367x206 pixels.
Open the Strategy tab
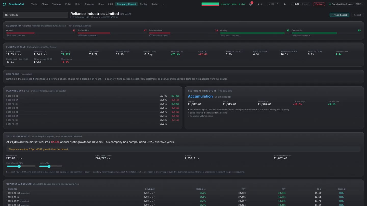coord(56,4)
